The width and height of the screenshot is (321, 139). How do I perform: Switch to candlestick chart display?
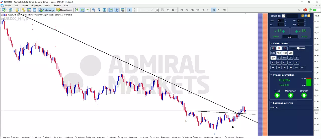click(x=82, y=10)
